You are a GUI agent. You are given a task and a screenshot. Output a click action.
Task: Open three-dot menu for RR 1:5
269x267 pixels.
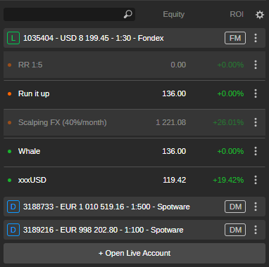[256, 65]
